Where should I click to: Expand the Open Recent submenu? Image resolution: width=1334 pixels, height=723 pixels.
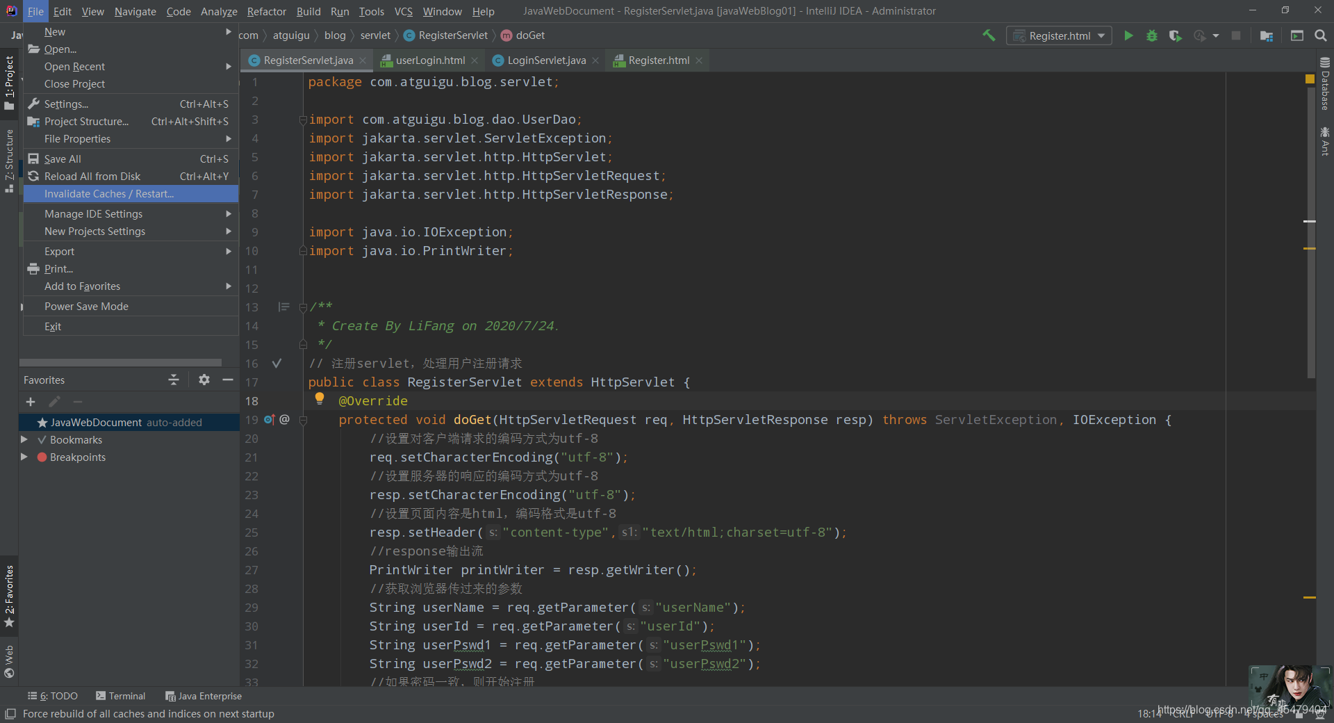click(131, 67)
